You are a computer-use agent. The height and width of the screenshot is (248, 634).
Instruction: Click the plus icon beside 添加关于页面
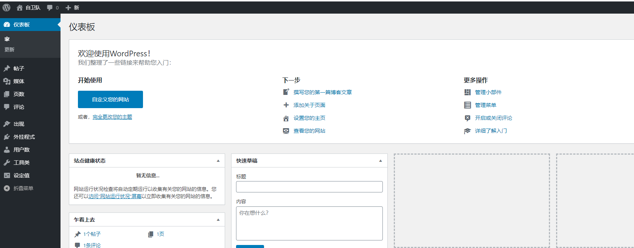pos(286,105)
